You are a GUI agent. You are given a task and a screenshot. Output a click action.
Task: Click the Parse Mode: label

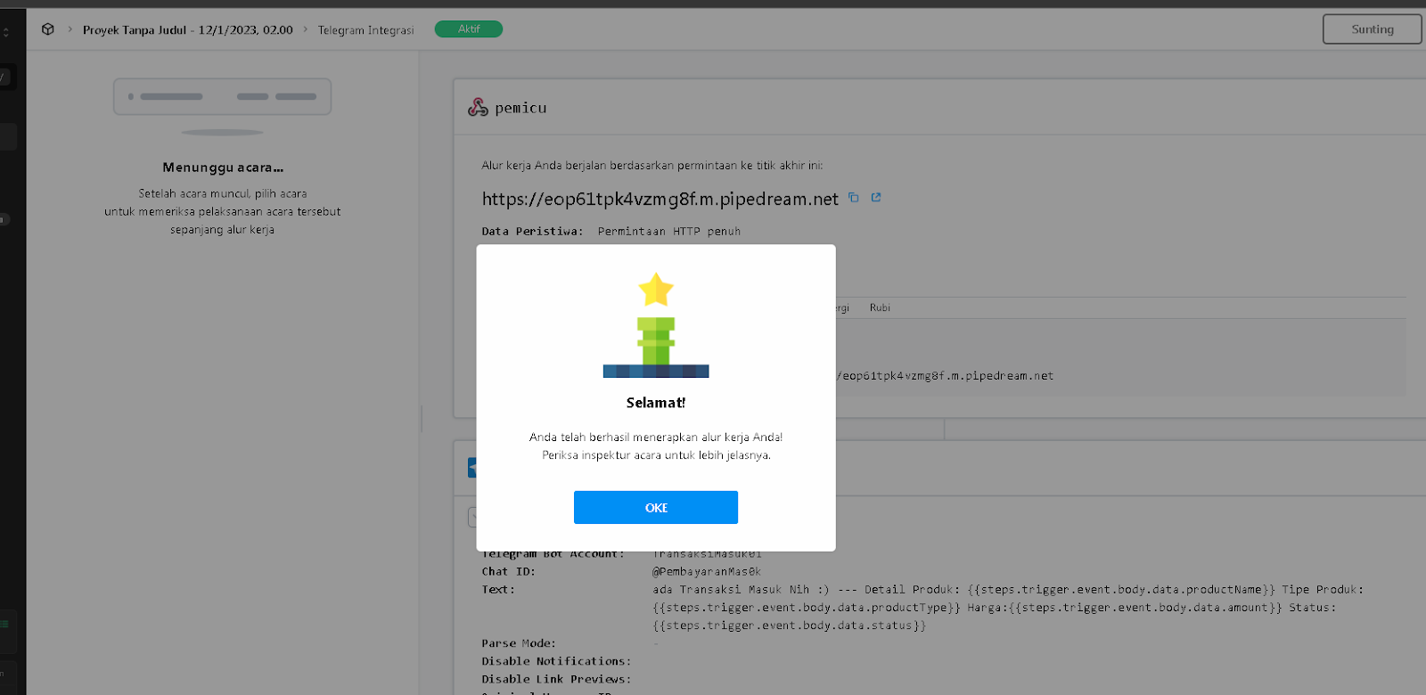pyautogui.click(x=519, y=643)
